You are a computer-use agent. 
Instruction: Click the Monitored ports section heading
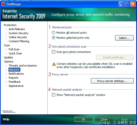62,27
